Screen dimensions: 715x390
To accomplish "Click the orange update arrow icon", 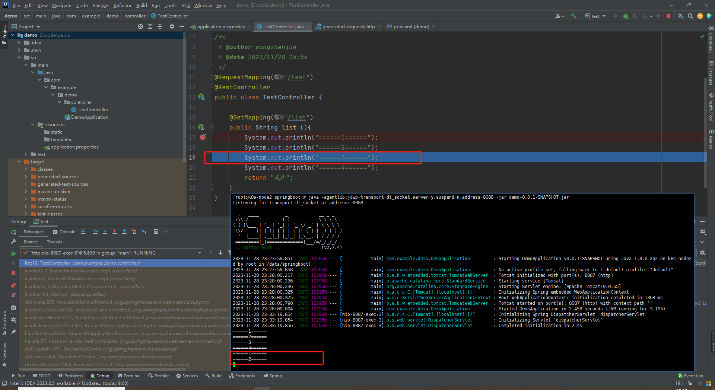I will (700, 16).
